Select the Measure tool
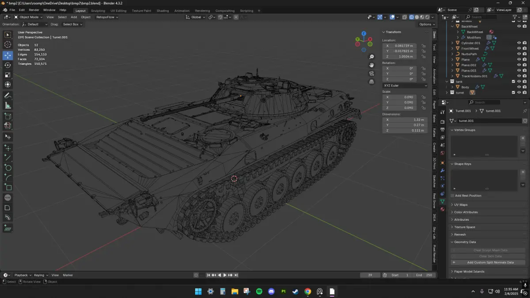The width and height of the screenshot is (530, 298). pos(8,106)
